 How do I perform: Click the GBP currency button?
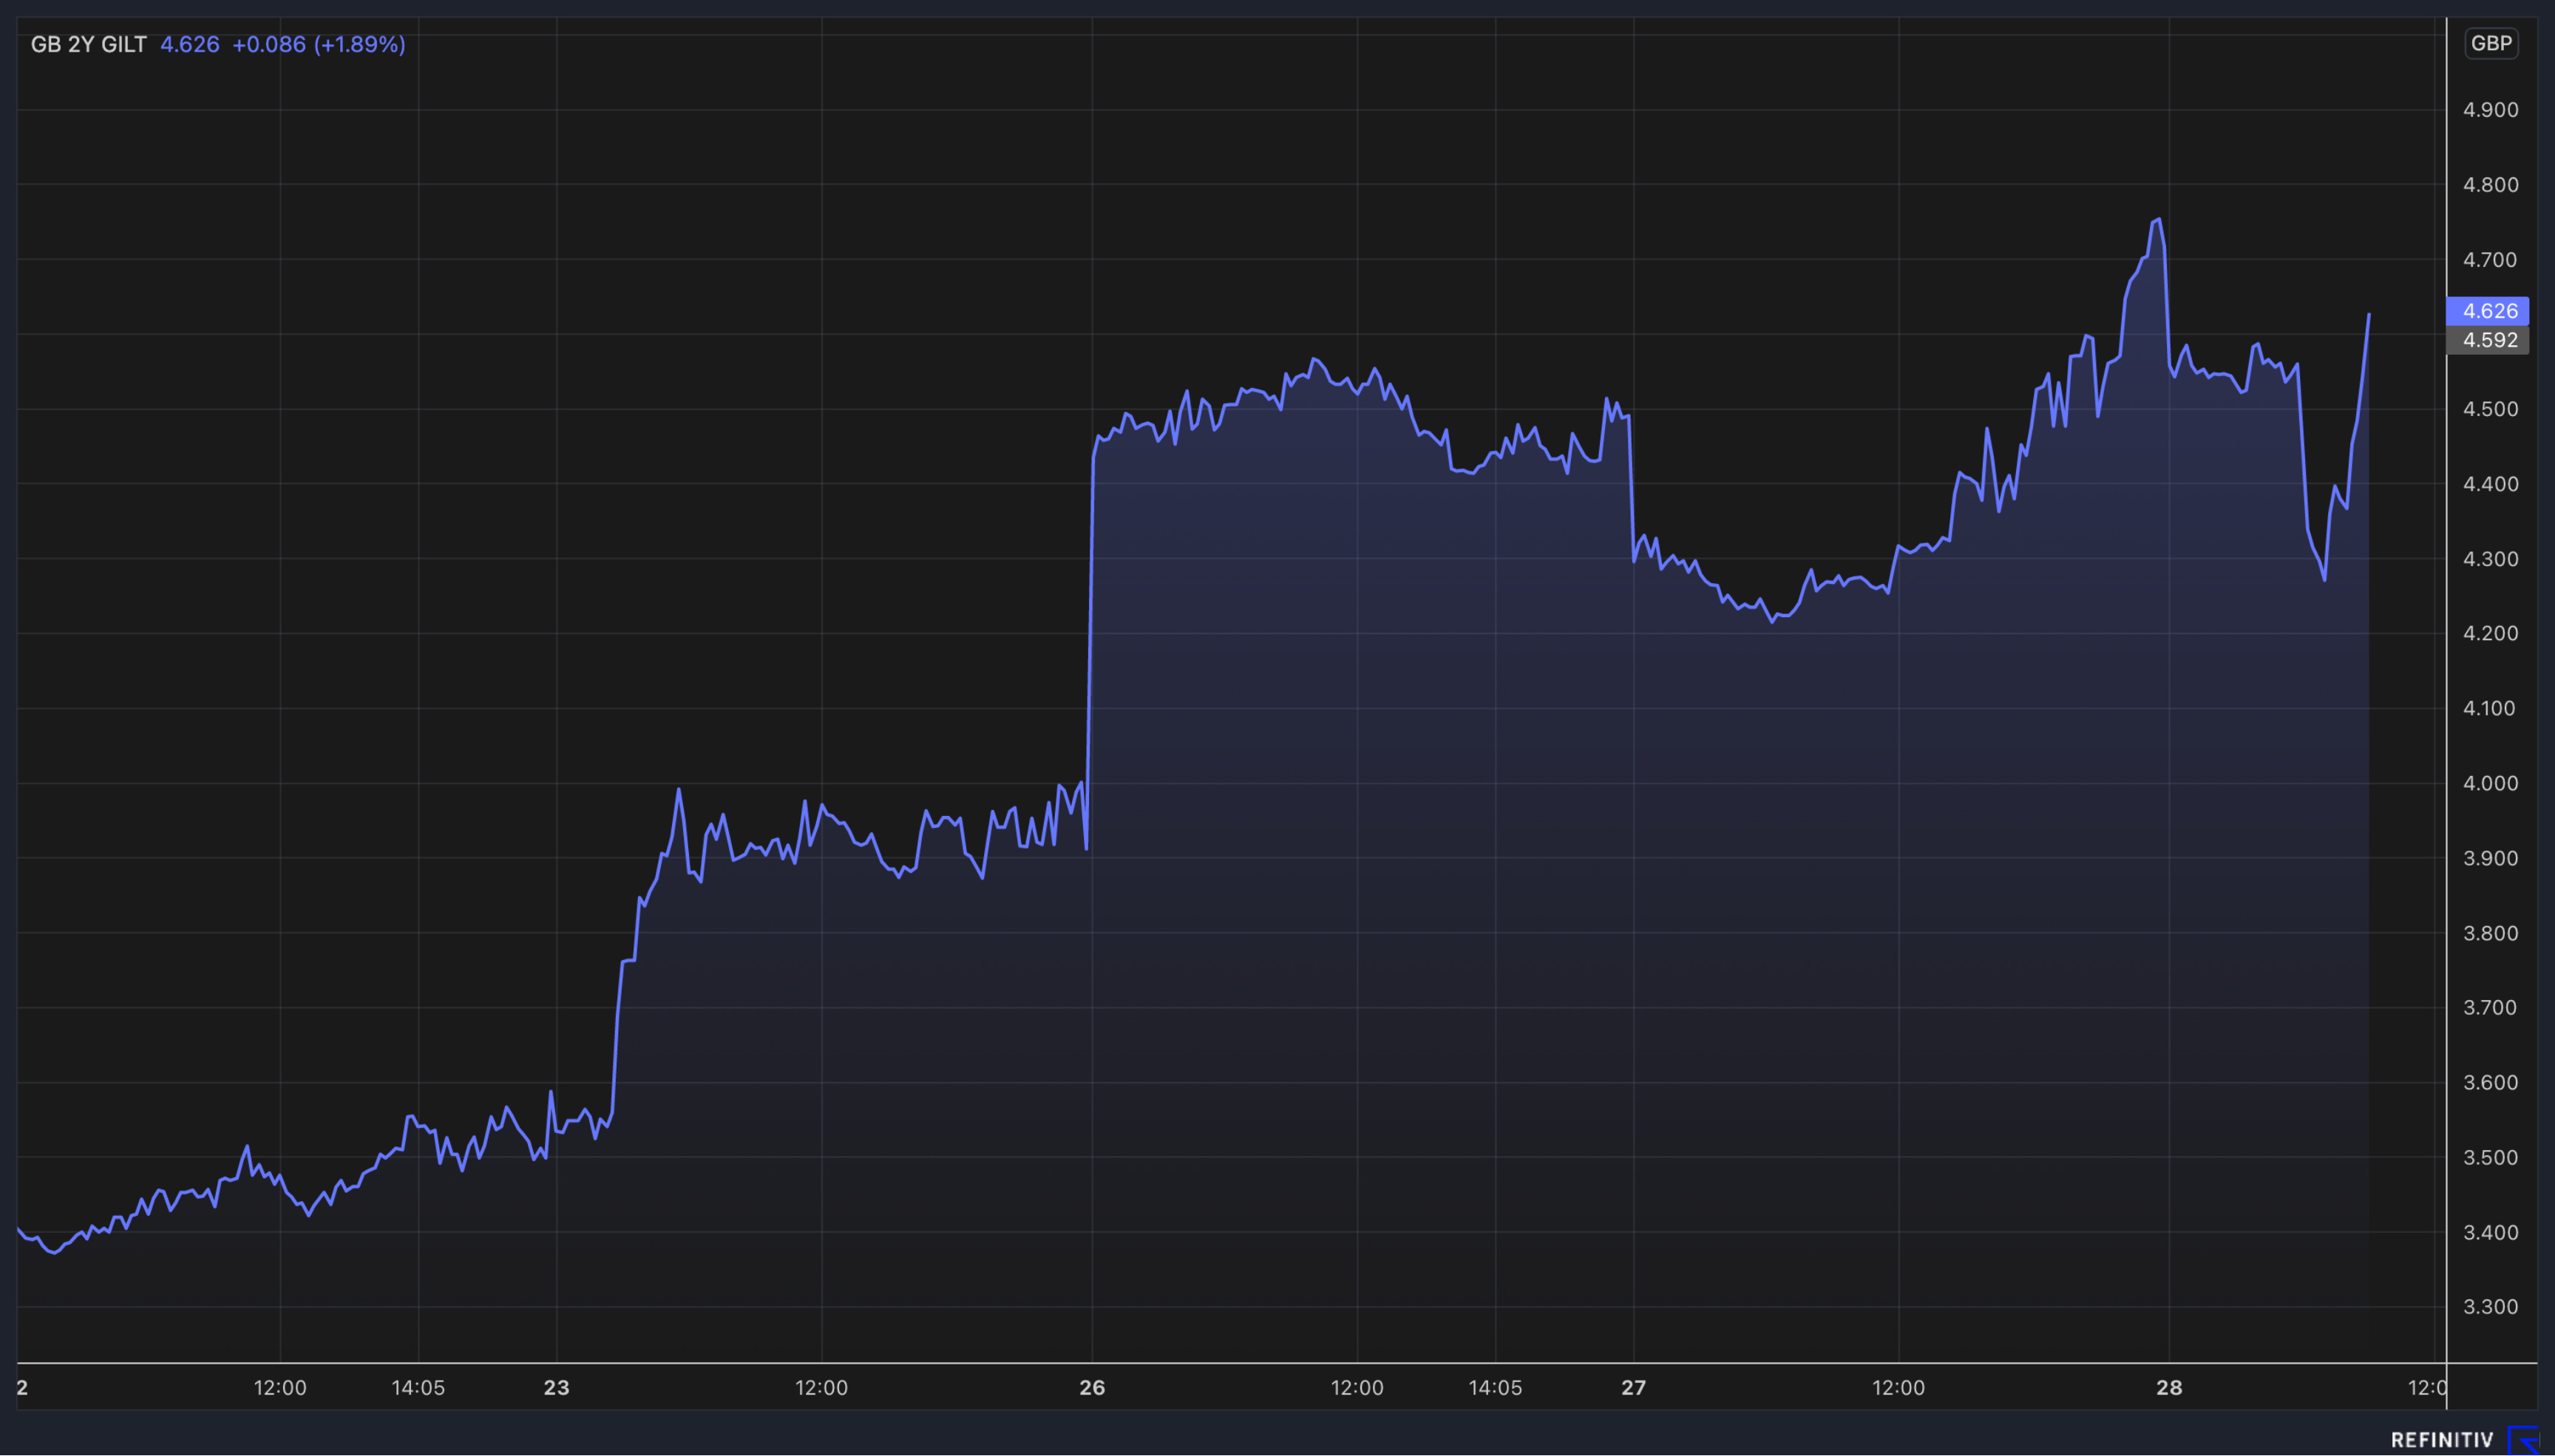click(x=2490, y=43)
